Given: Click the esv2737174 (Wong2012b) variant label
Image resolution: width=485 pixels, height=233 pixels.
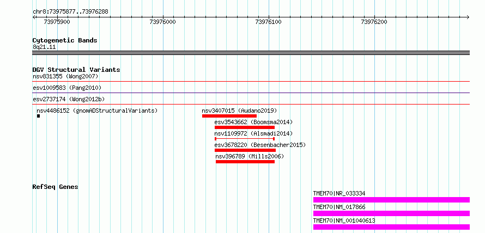Looking at the screenshot, I should tap(69, 99).
